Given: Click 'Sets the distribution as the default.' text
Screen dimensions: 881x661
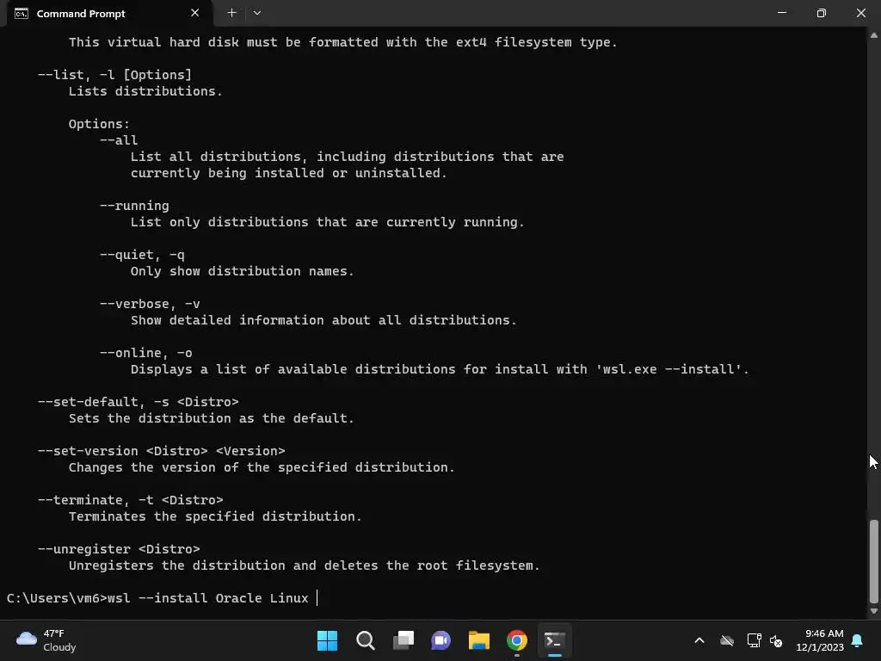Looking at the screenshot, I should pyautogui.click(x=212, y=418).
